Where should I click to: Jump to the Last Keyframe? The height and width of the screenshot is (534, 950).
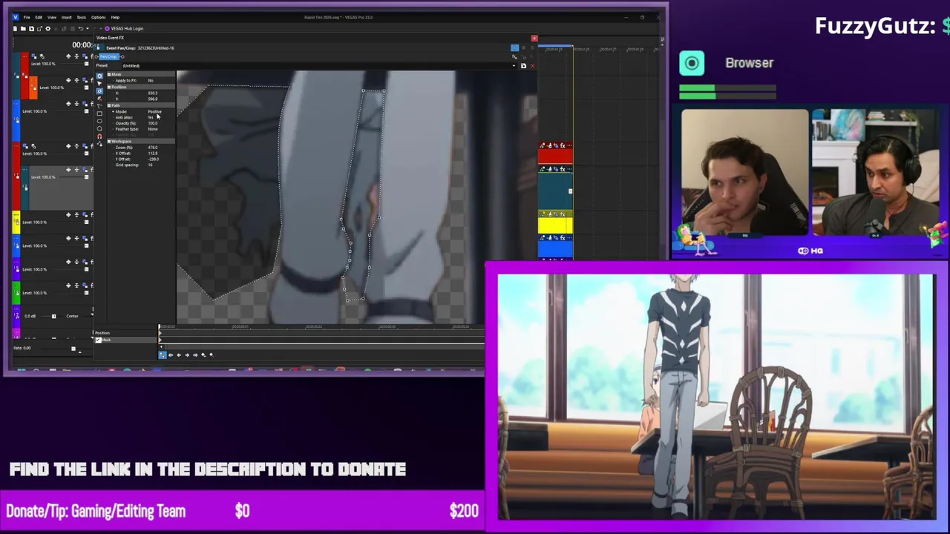[x=195, y=355]
